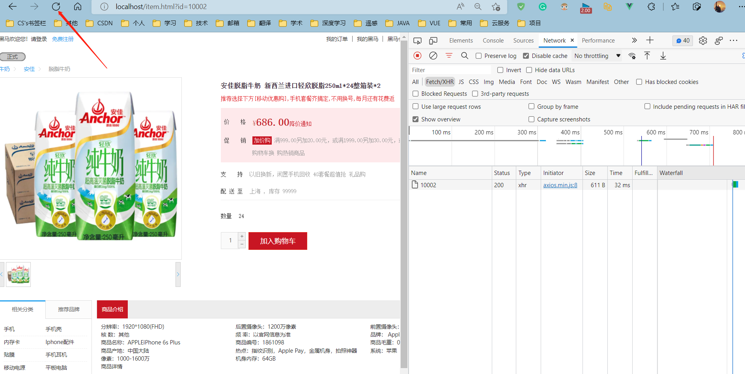Screen dimensions: 745x374
Task: Toggle device emulation in DevTools
Action: pos(433,41)
